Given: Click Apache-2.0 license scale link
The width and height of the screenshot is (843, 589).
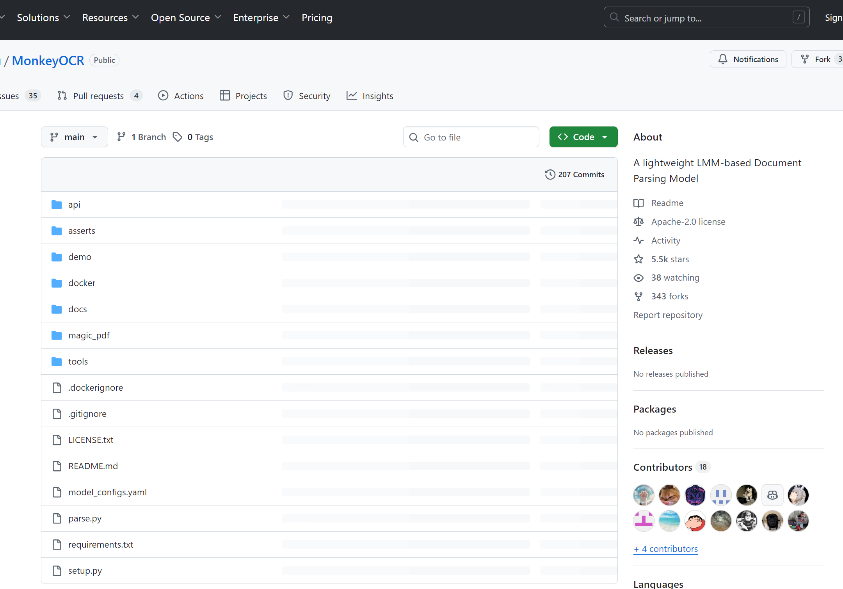Looking at the screenshot, I should click(x=688, y=222).
